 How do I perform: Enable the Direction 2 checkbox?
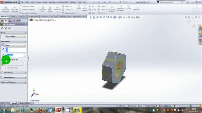tap(2, 73)
